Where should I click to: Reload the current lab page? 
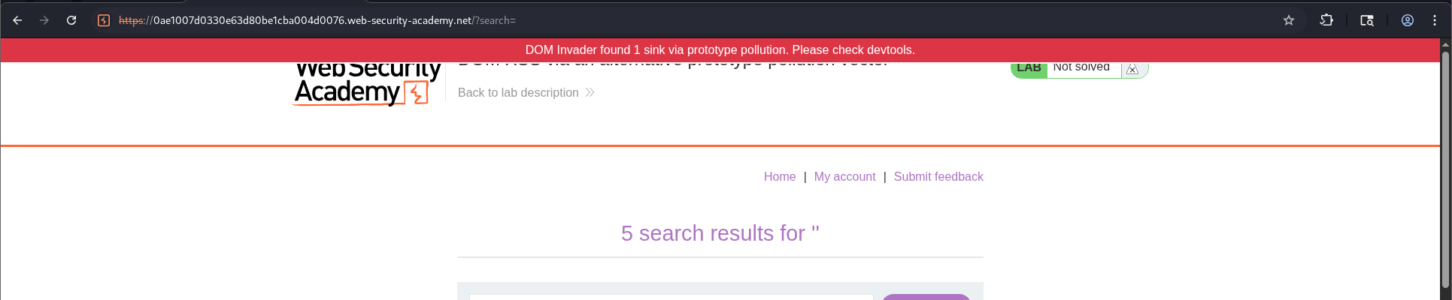point(71,20)
